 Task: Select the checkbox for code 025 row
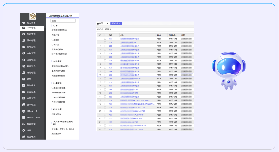tap(105, 75)
